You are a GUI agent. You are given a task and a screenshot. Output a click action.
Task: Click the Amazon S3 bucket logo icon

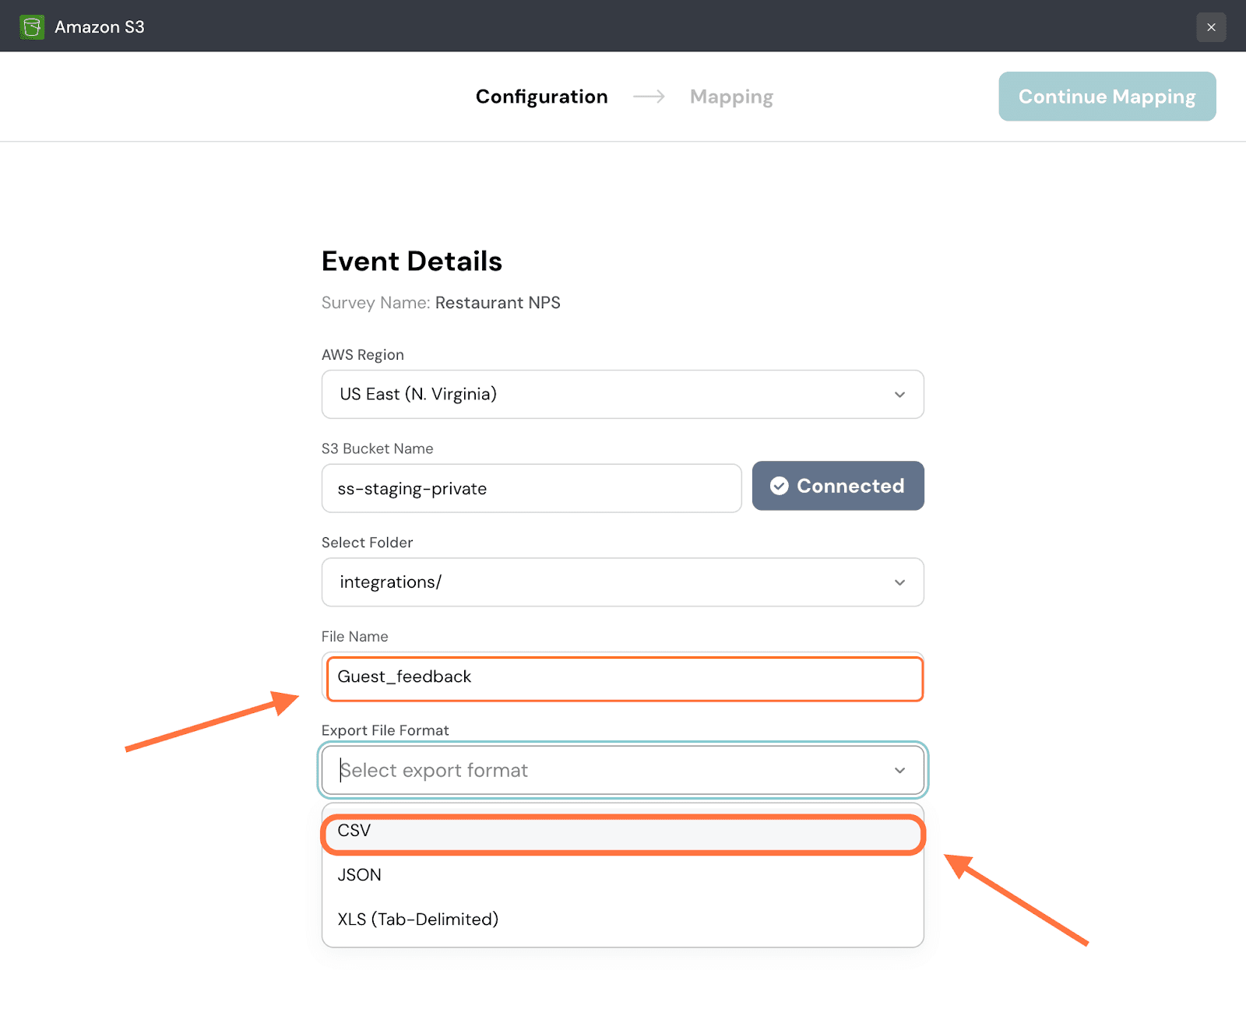(x=32, y=27)
